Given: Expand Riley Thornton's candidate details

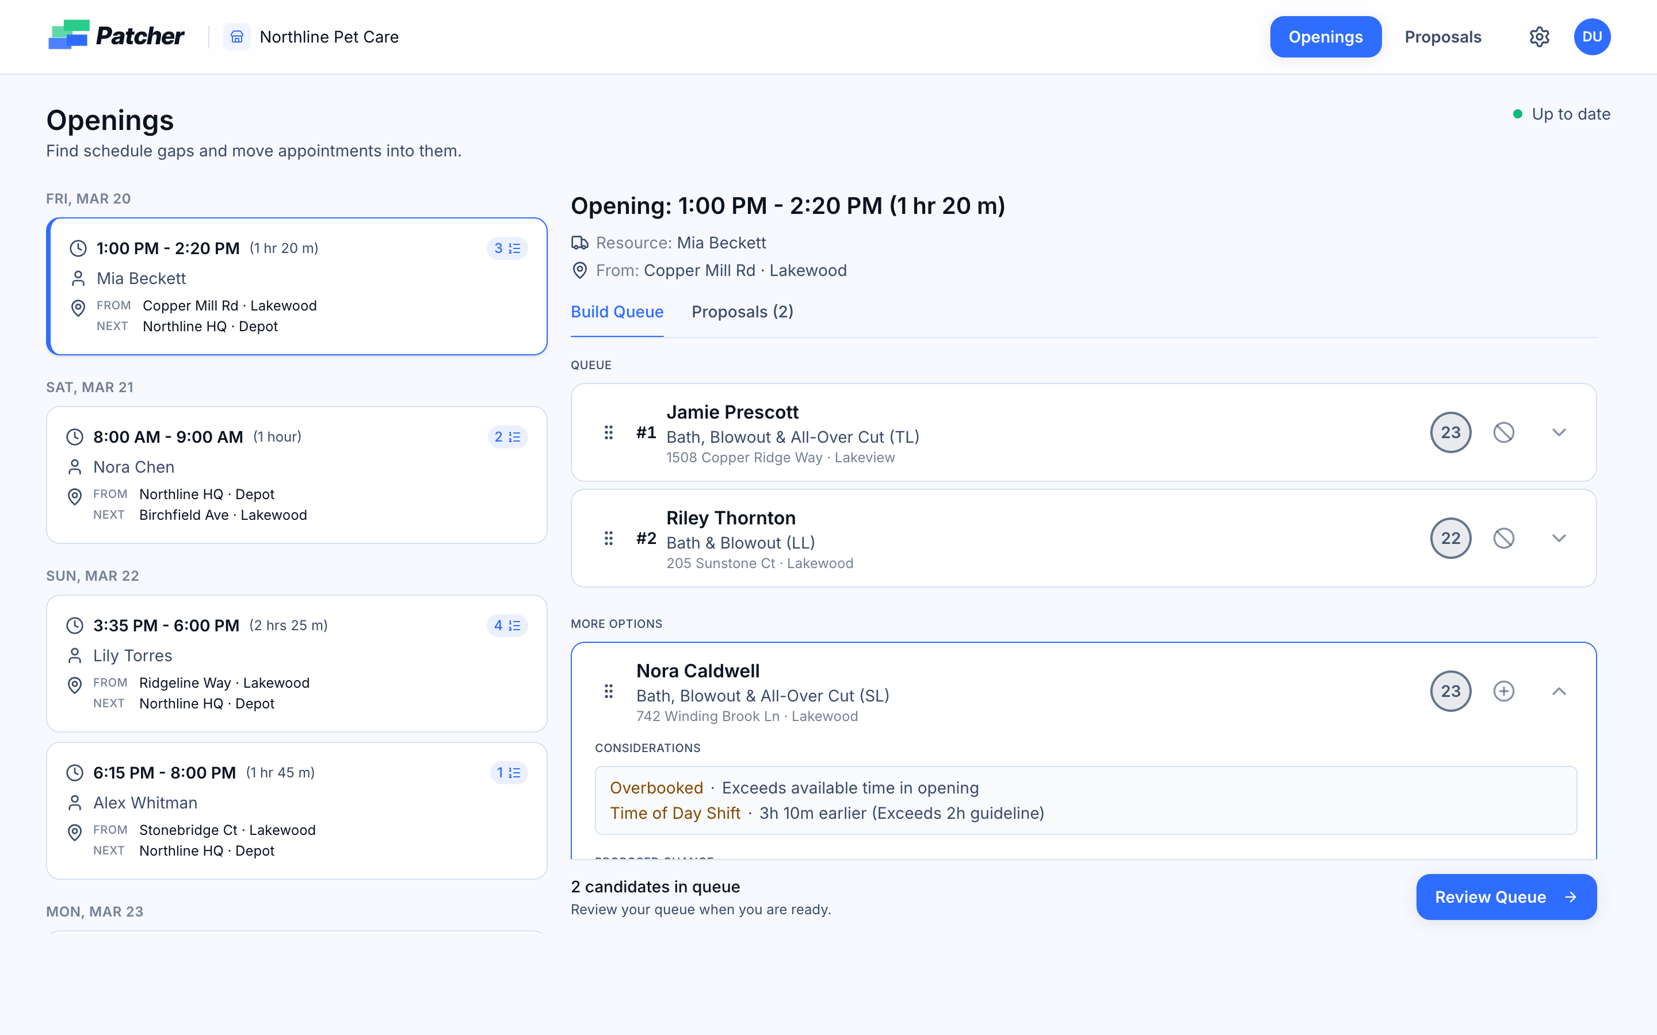Looking at the screenshot, I should [1559, 538].
